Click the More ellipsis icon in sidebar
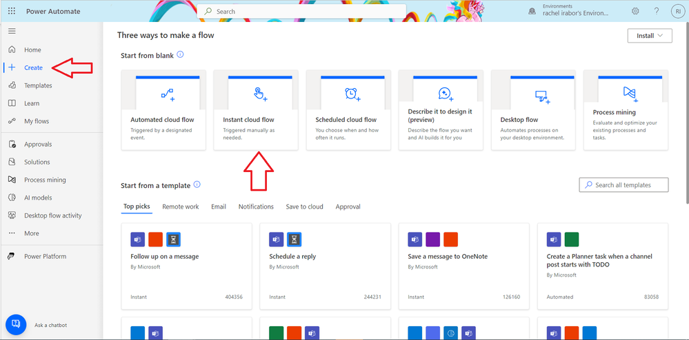 tap(12, 233)
